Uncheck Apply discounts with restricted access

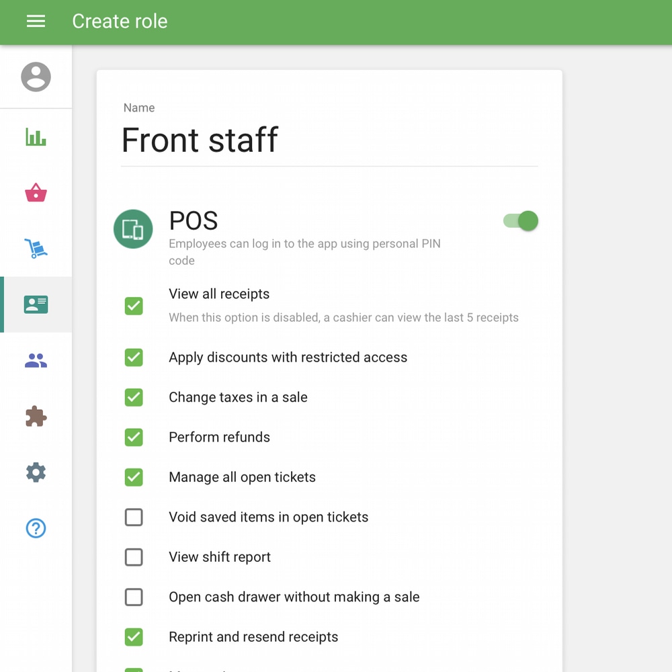click(134, 358)
